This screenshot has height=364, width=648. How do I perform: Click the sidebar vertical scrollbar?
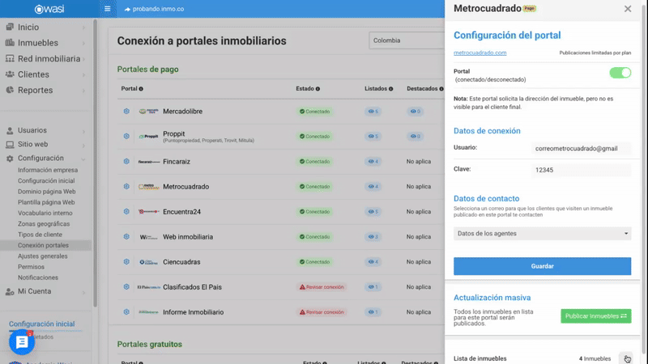click(x=95, y=163)
